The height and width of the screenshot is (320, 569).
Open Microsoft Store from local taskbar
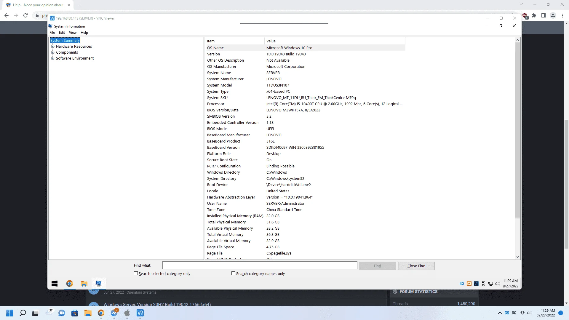(75, 313)
